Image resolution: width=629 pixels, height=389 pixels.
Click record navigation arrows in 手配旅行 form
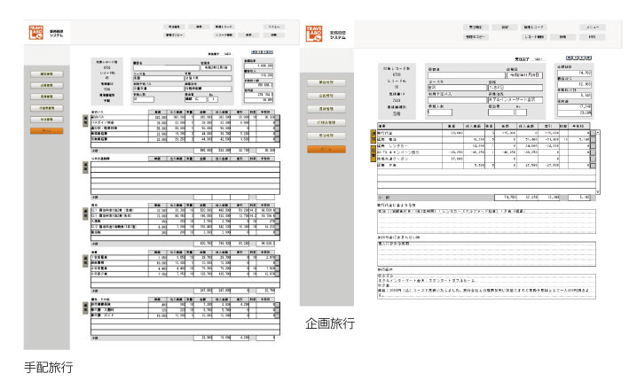tap(262, 54)
